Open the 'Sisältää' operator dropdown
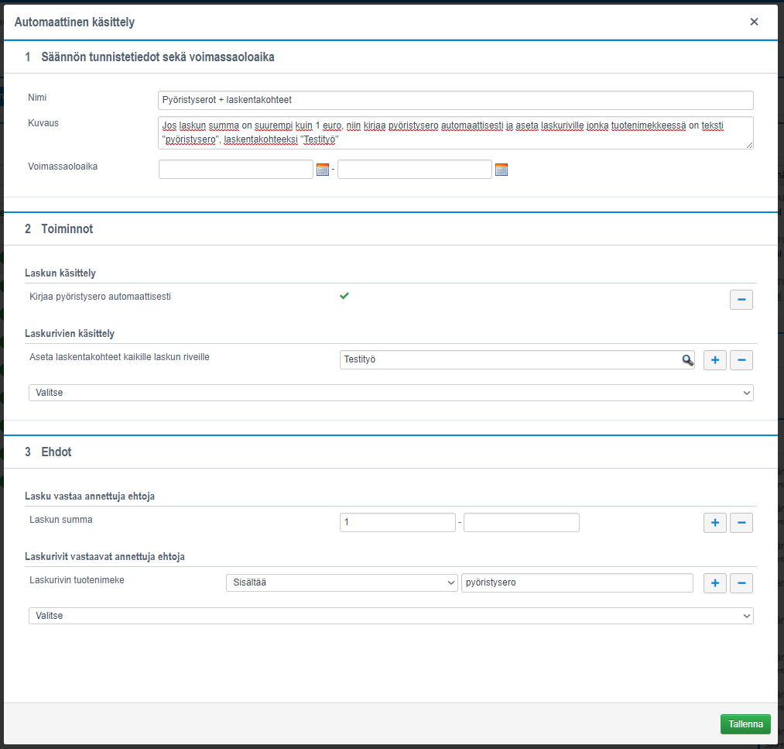 (x=341, y=583)
